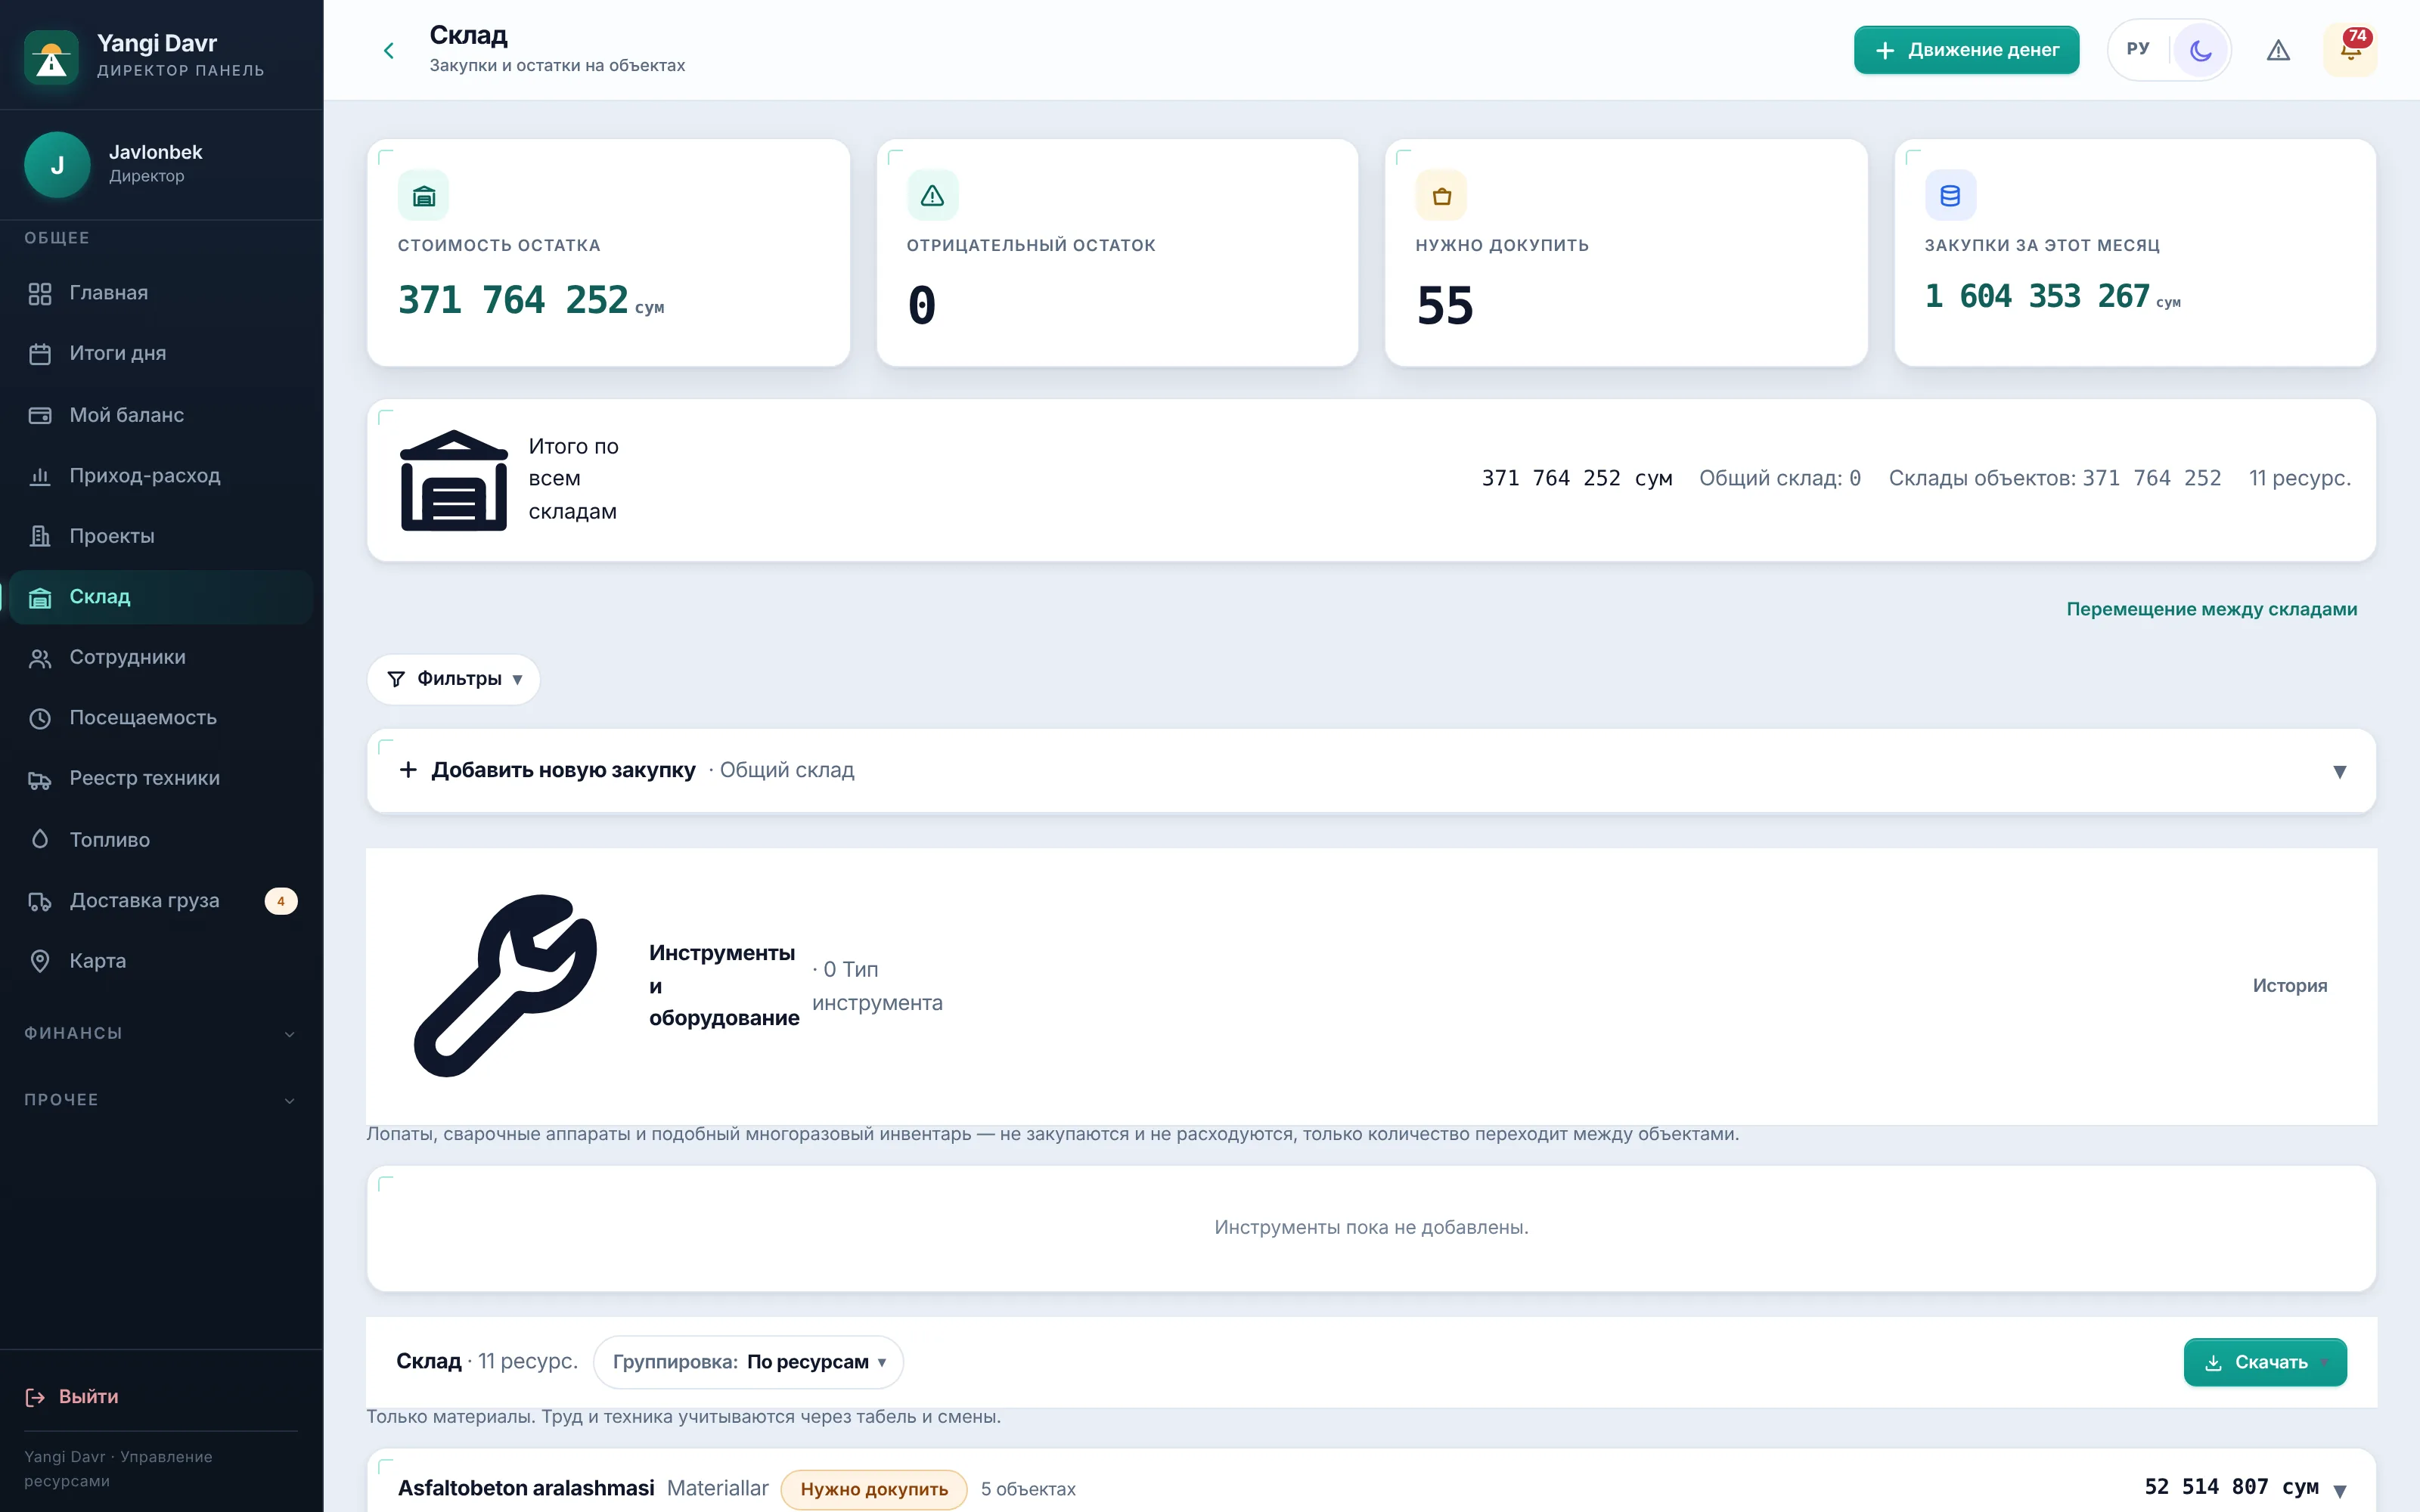Click the back arrow beside the Склад title
This screenshot has height=1512, width=2420.
(x=389, y=50)
